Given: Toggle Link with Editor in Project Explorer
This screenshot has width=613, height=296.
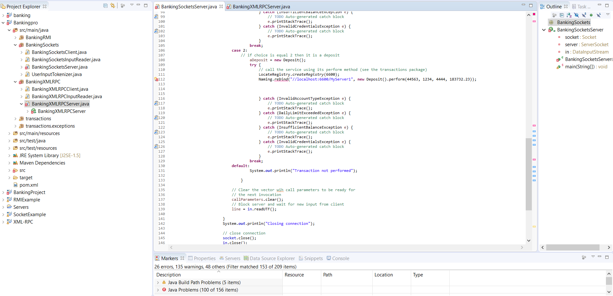Looking at the screenshot, I should pyautogui.click(x=113, y=6).
